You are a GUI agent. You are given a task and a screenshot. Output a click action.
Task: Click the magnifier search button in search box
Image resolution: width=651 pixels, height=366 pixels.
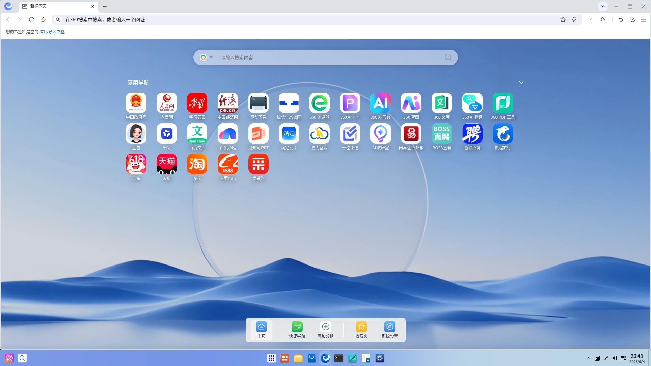pos(448,57)
